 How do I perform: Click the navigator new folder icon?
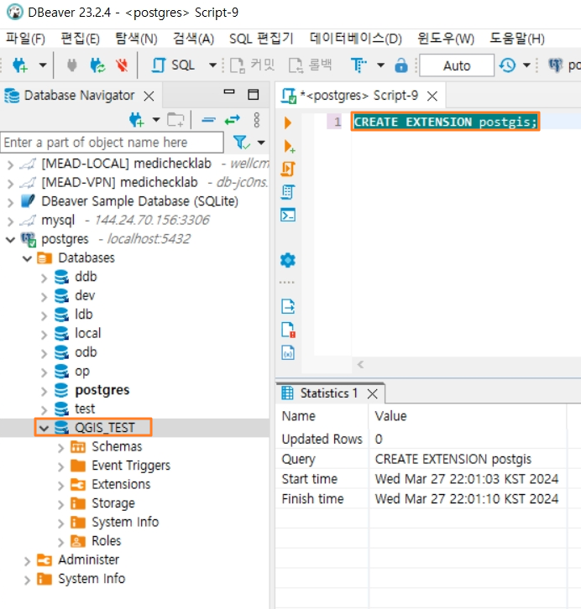click(x=175, y=120)
